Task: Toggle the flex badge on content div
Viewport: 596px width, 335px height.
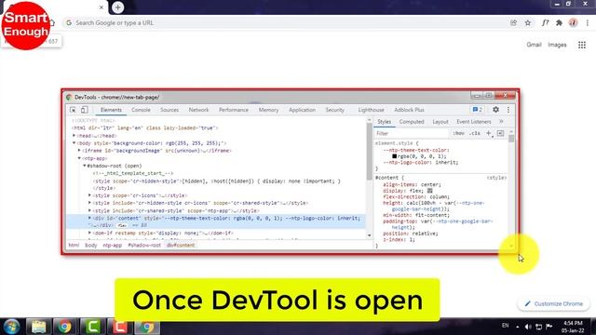Action: point(122,225)
